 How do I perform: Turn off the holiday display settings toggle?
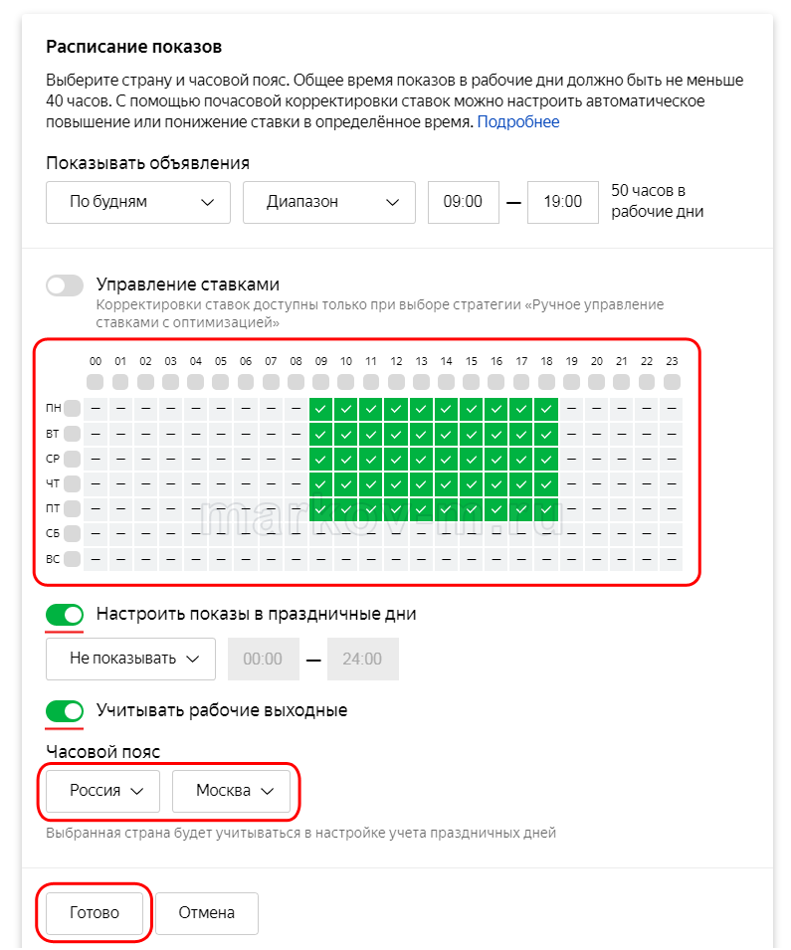(x=65, y=614)
